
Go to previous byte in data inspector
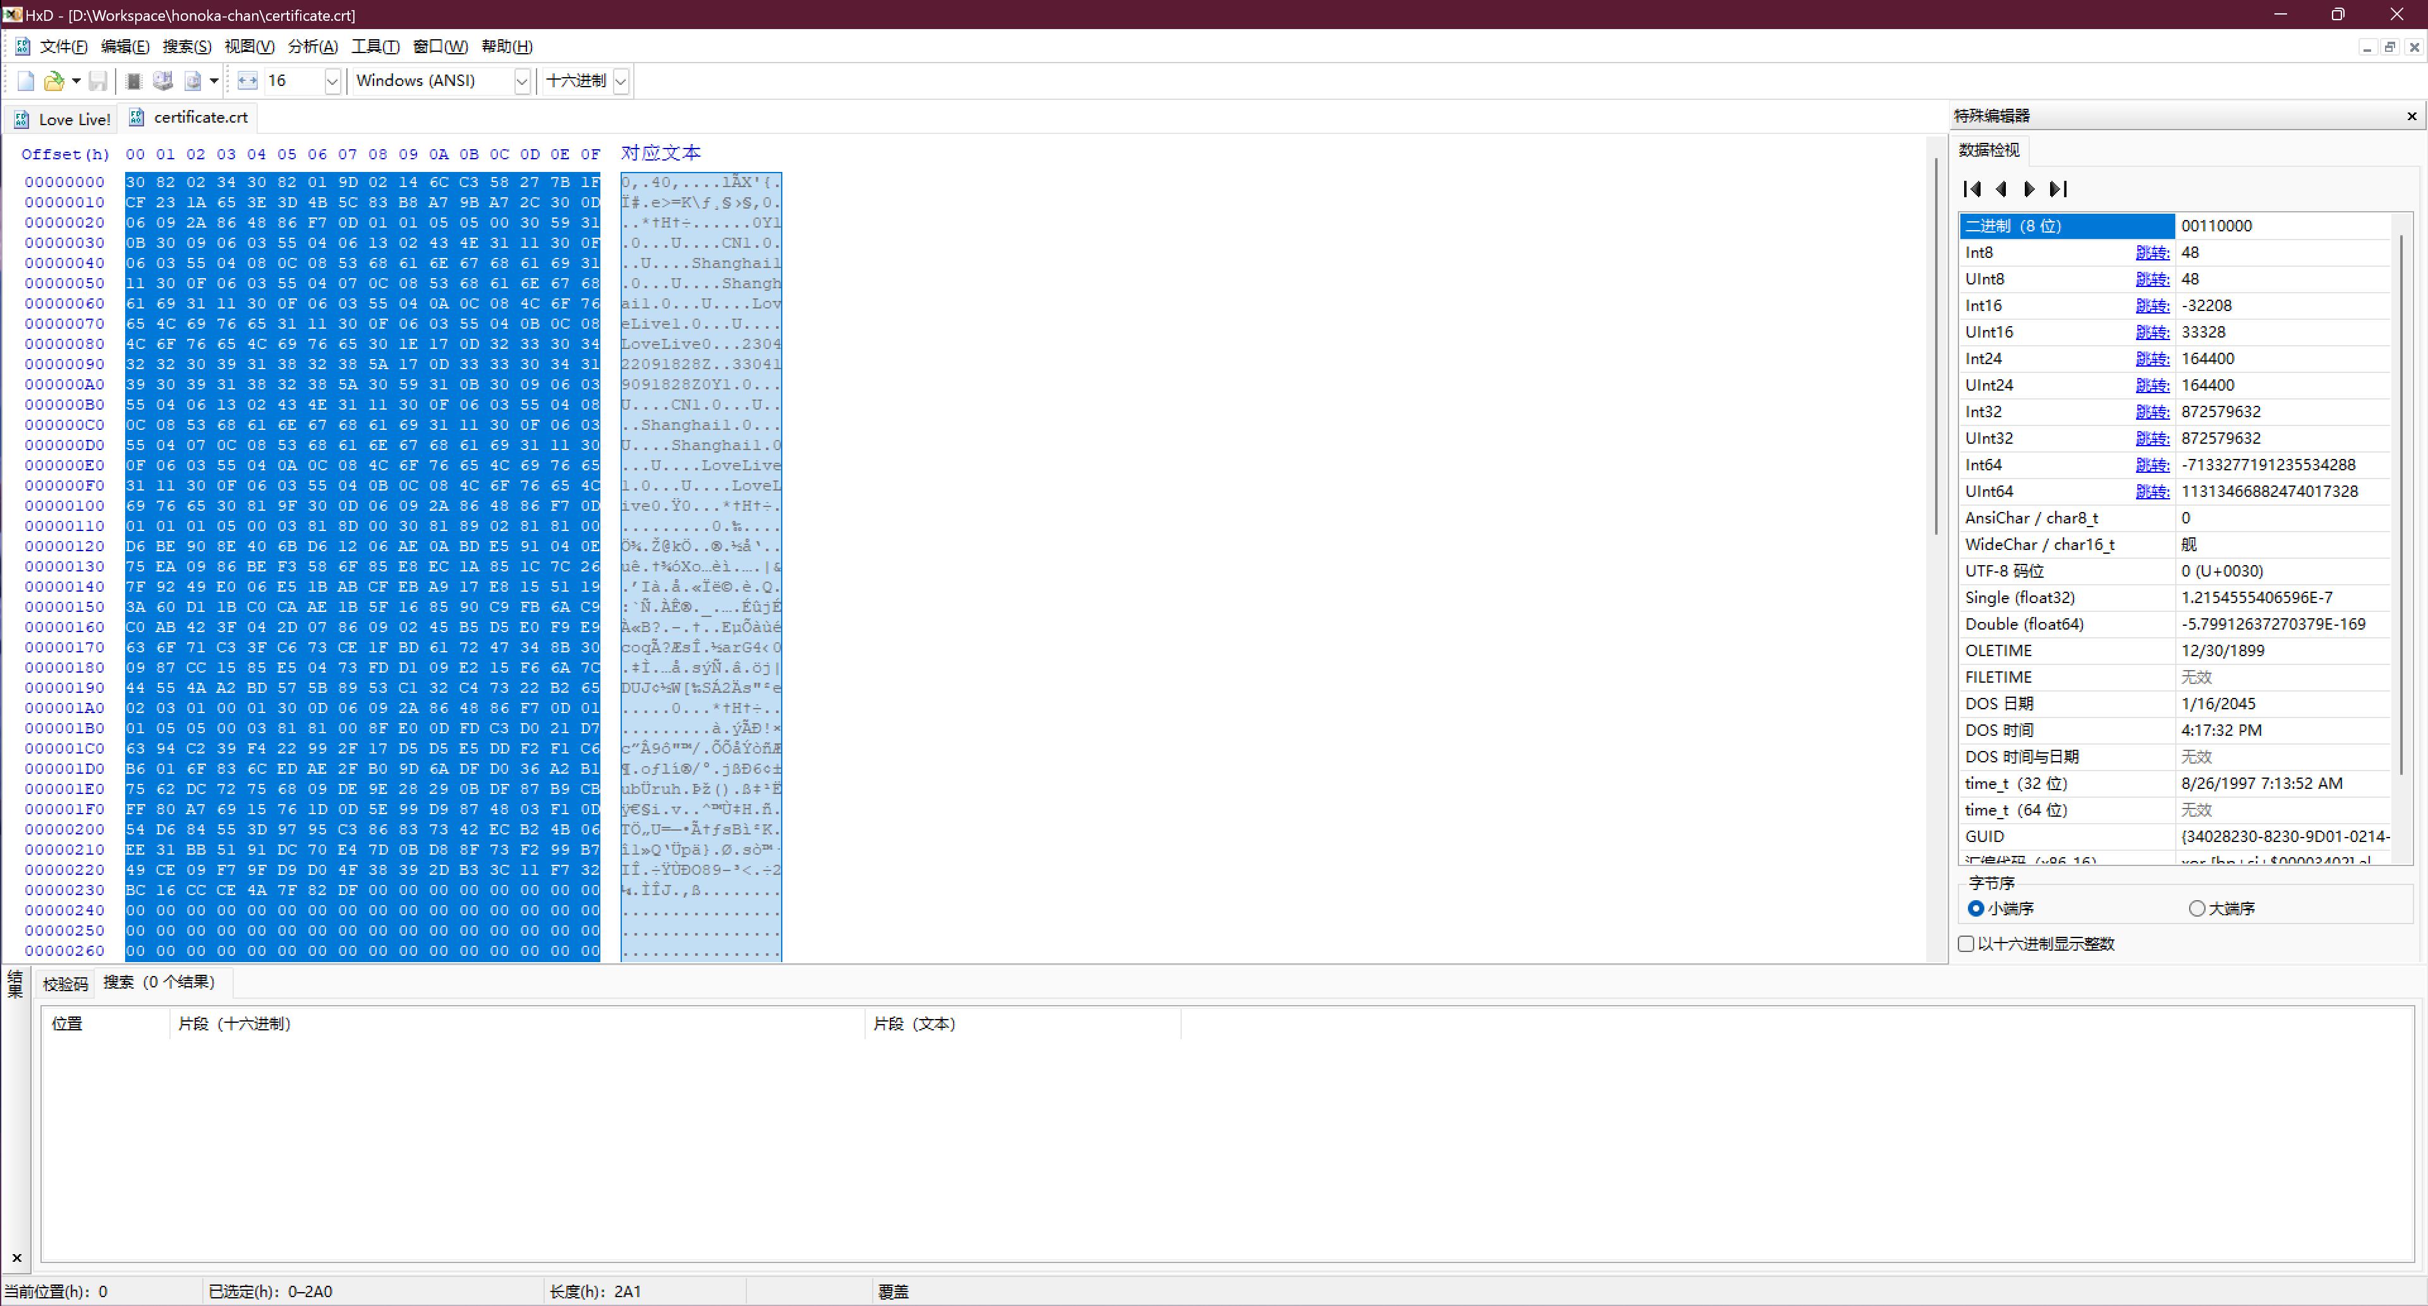(2001, 188)
